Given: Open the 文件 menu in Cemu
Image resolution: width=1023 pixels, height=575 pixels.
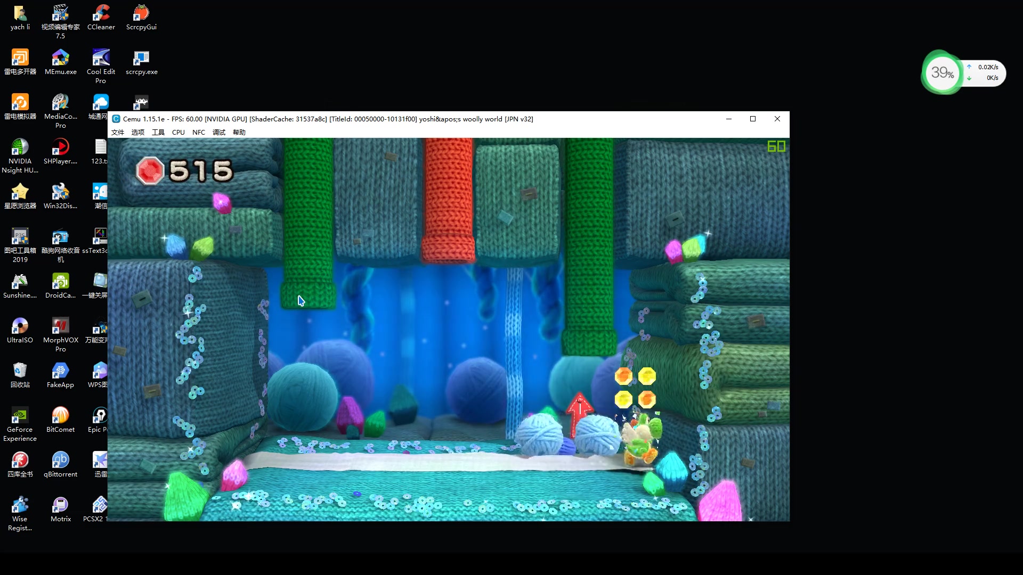Looking at the screenshot, I should click(117, 133).
